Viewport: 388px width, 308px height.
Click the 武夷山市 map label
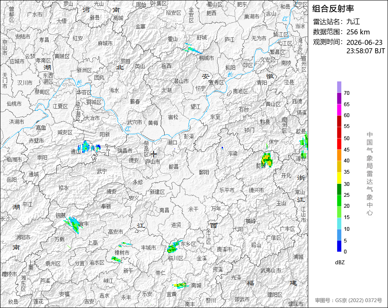tap(271, 270)
